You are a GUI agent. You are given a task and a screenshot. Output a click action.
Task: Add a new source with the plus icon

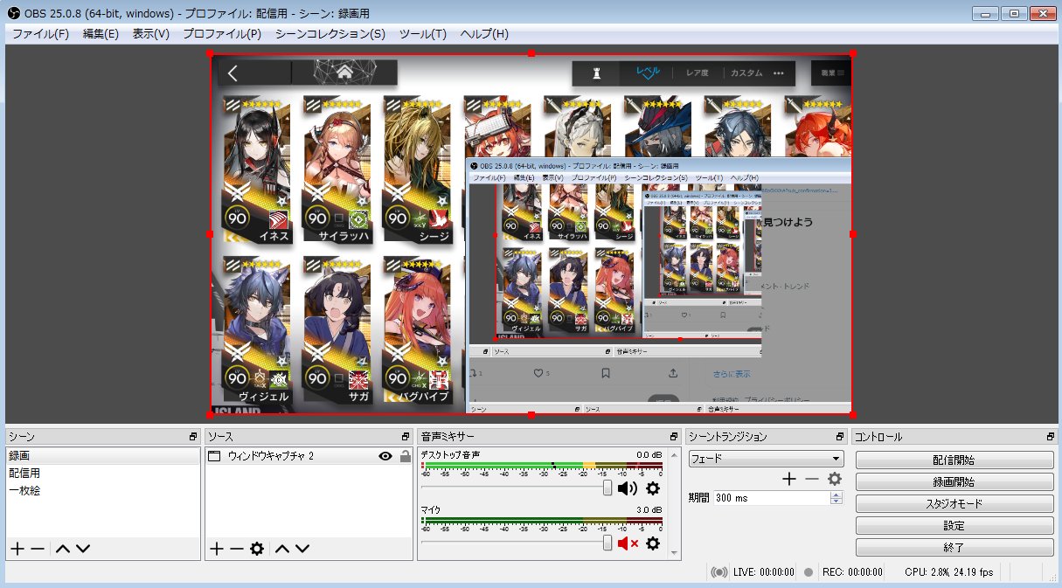(217, 549)
